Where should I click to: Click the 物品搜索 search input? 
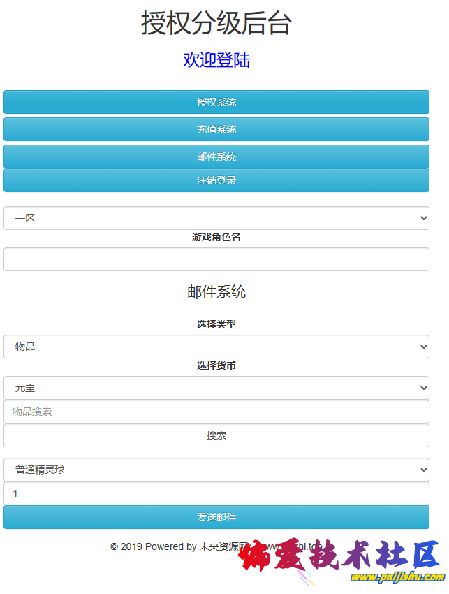tap(216, 412)
